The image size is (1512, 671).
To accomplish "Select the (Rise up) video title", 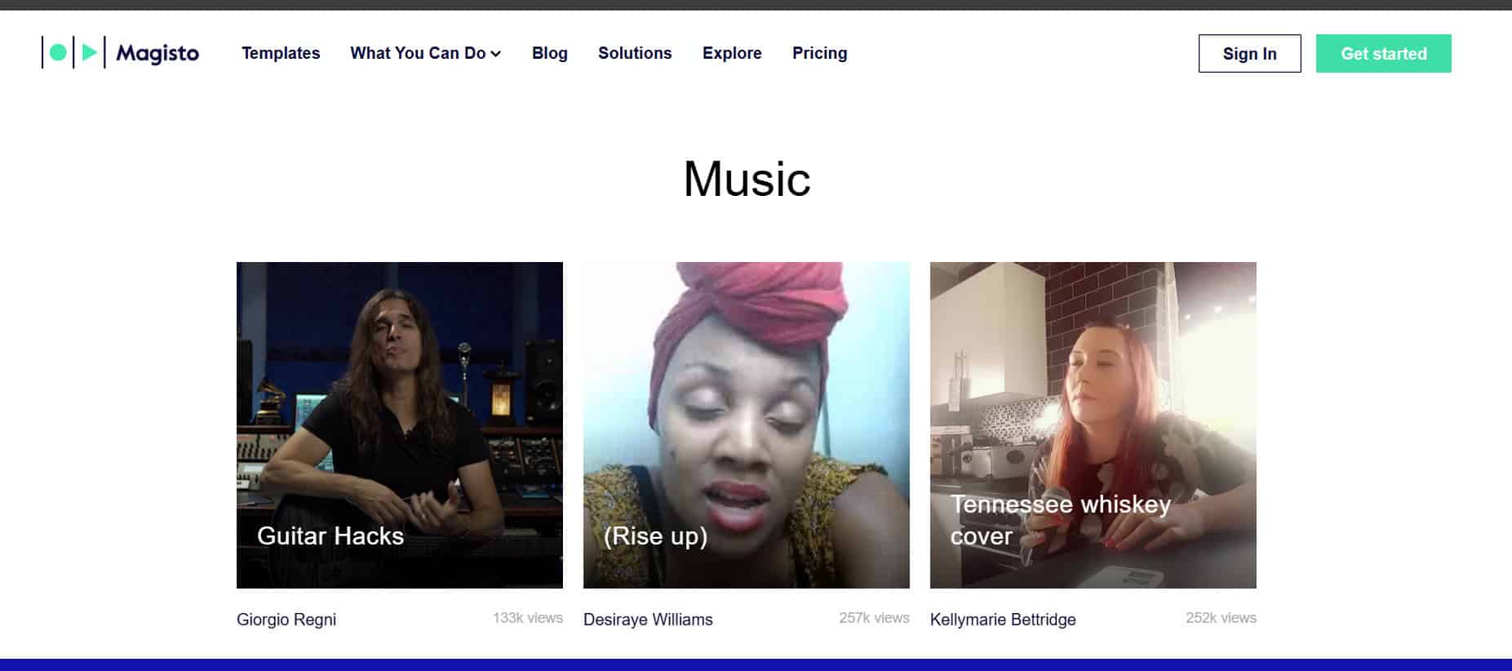I will click(655, 535).
